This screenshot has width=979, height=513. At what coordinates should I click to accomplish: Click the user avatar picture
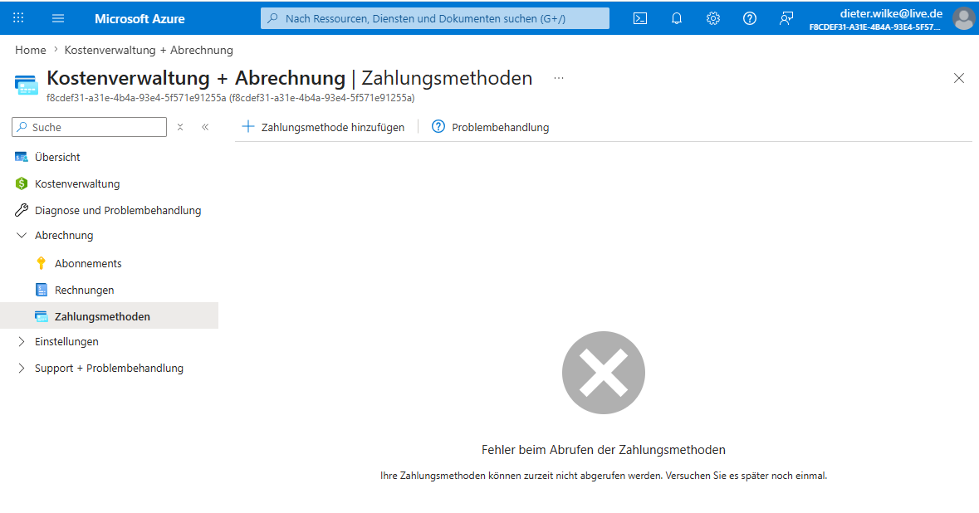coord(964,19)
